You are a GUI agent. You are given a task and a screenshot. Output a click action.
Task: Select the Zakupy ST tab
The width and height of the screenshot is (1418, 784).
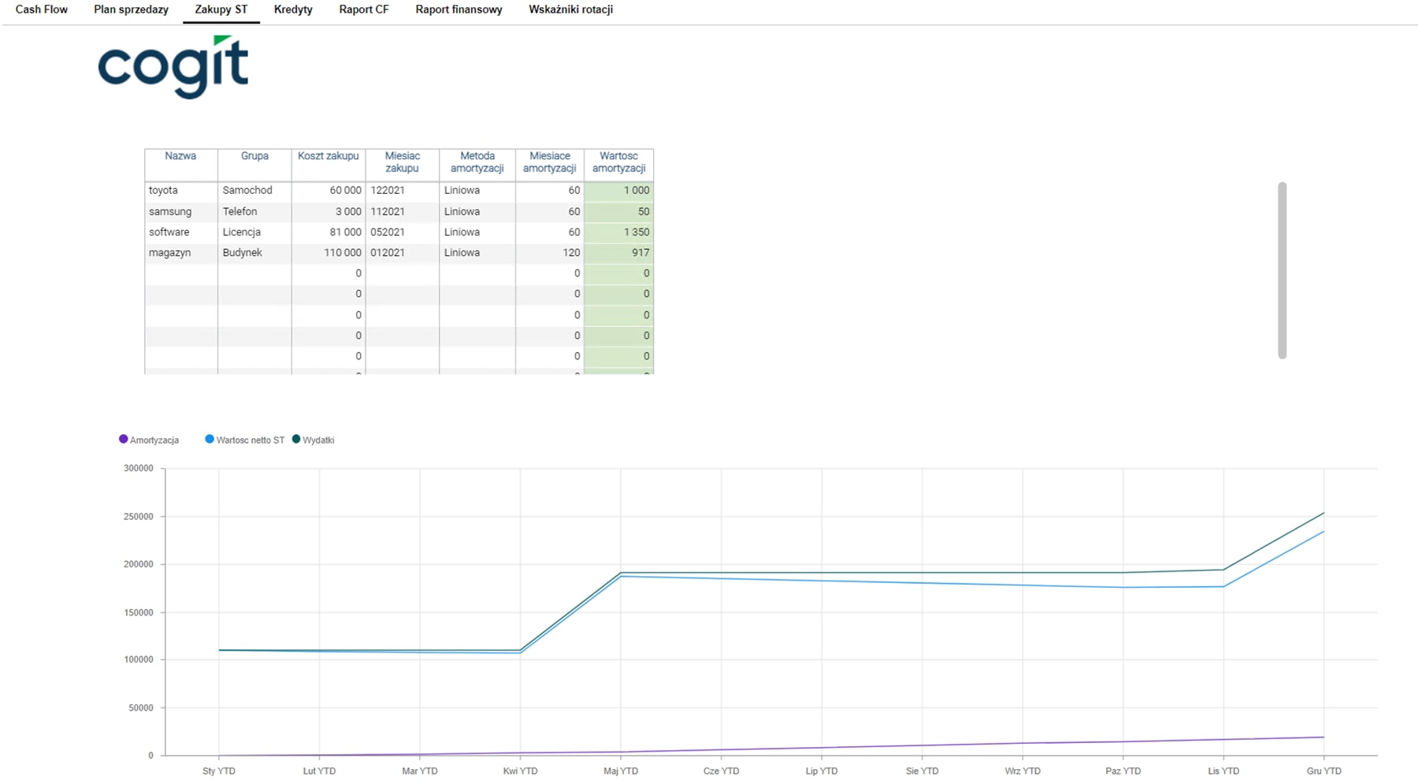click(221, 9)
